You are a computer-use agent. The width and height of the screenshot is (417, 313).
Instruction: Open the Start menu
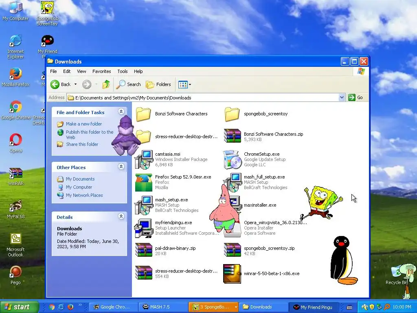click(19, 307)
